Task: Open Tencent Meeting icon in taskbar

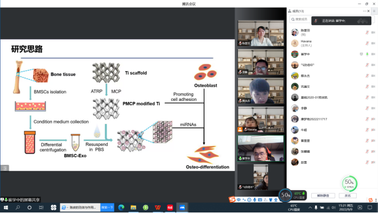Action: 182,208
